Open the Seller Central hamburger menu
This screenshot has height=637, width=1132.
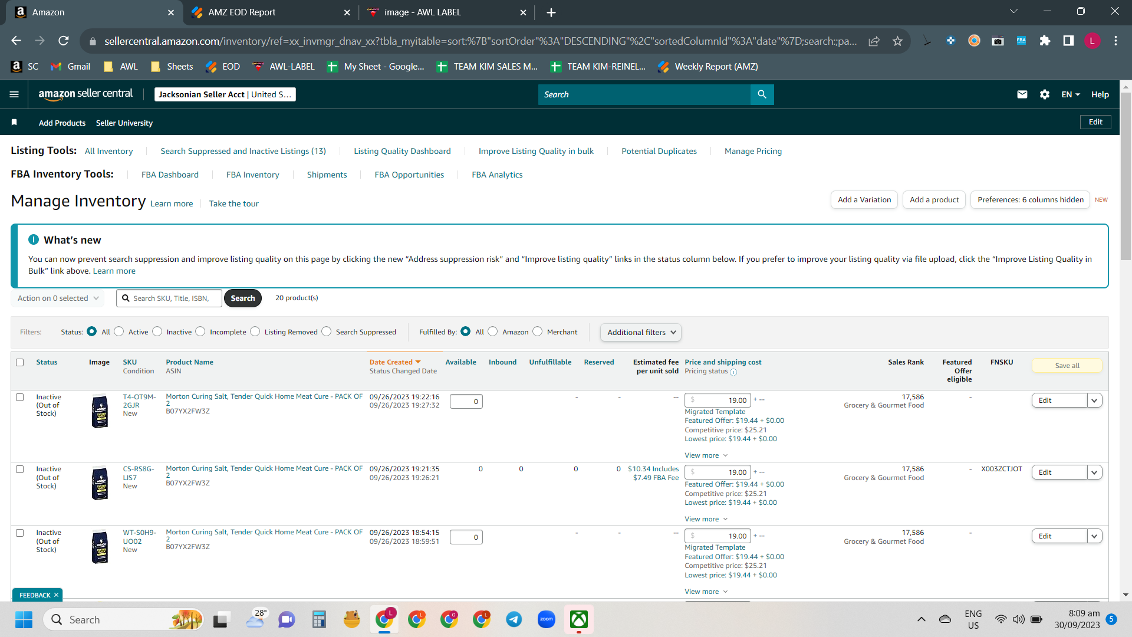point(14,94)
